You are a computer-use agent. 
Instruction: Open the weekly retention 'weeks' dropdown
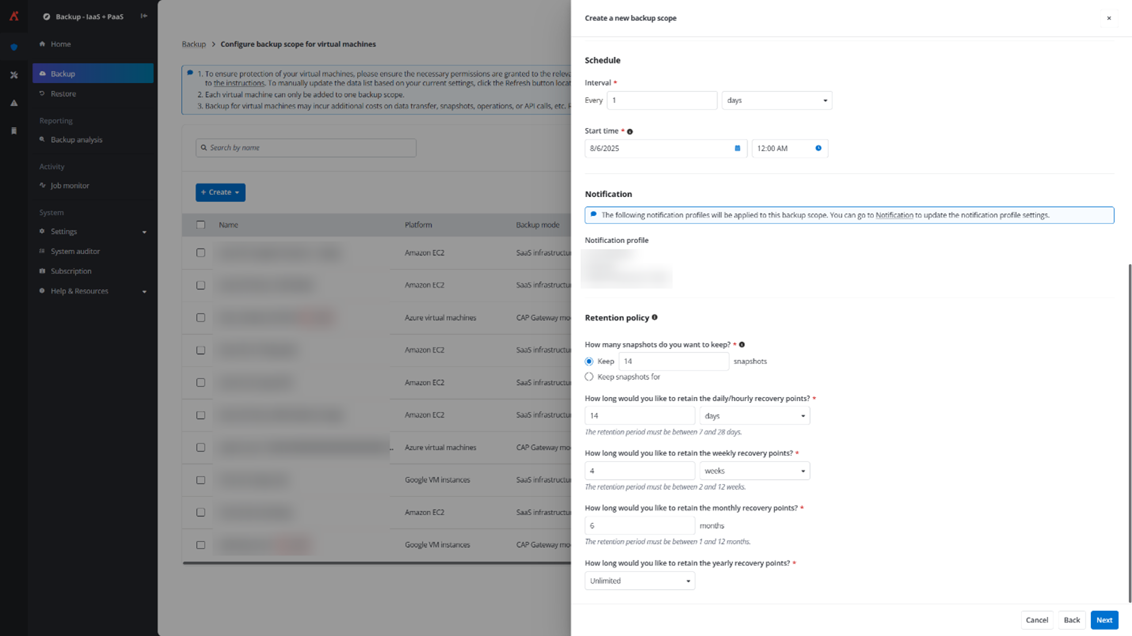[x=754, y=471]
